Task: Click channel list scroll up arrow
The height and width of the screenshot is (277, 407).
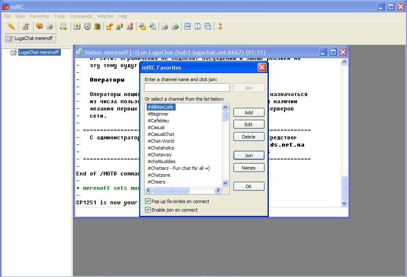Action: [x=225, y=107]
